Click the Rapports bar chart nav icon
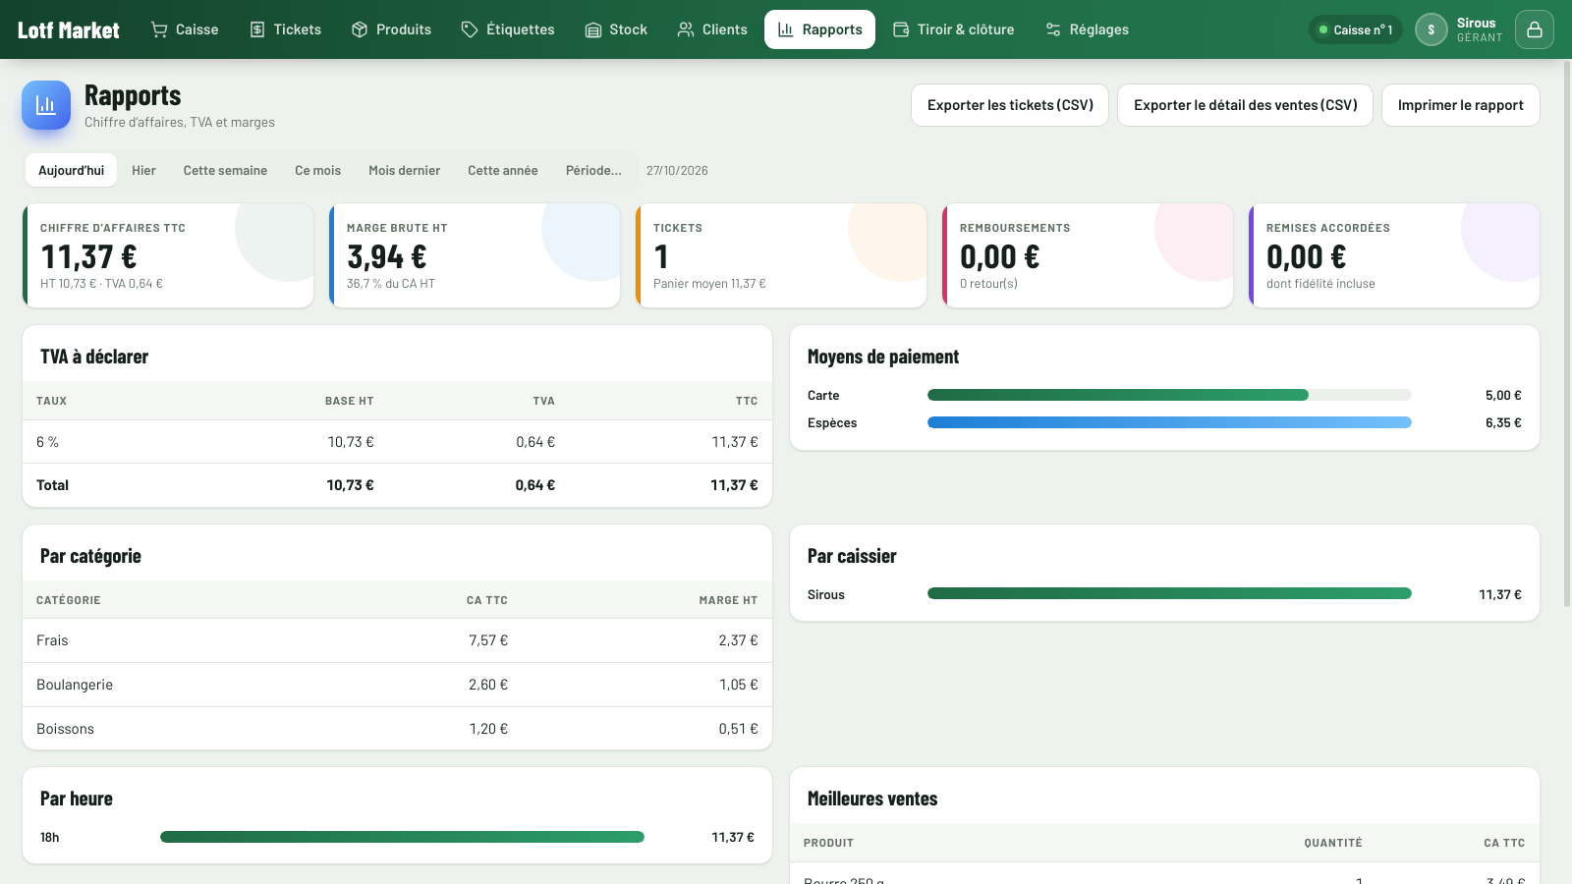This screenshot has width=1572, height=884. tap(786, 29)
